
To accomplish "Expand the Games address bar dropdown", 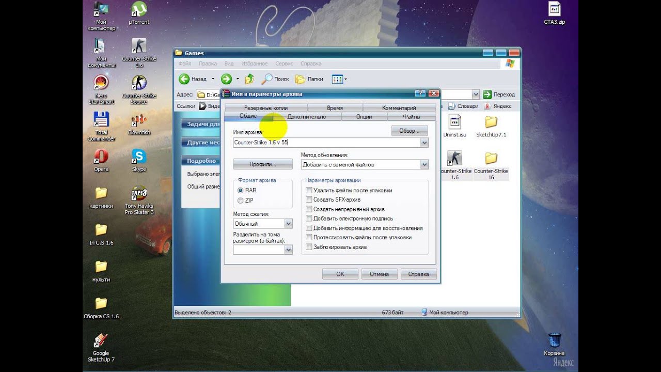I will pos(476,95).
